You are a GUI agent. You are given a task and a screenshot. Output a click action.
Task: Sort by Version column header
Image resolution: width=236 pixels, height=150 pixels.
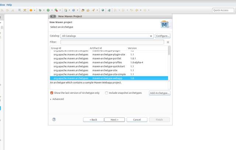(147, 48)
